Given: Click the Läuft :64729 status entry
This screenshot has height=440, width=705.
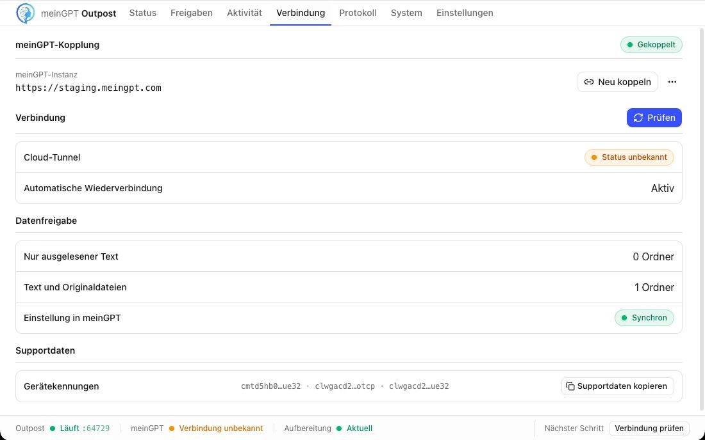Looking at the screenshot, I should [79, 428].
